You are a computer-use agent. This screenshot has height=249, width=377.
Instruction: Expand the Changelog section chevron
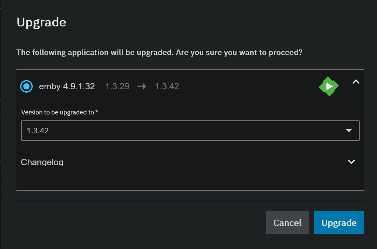click(351, 162)
